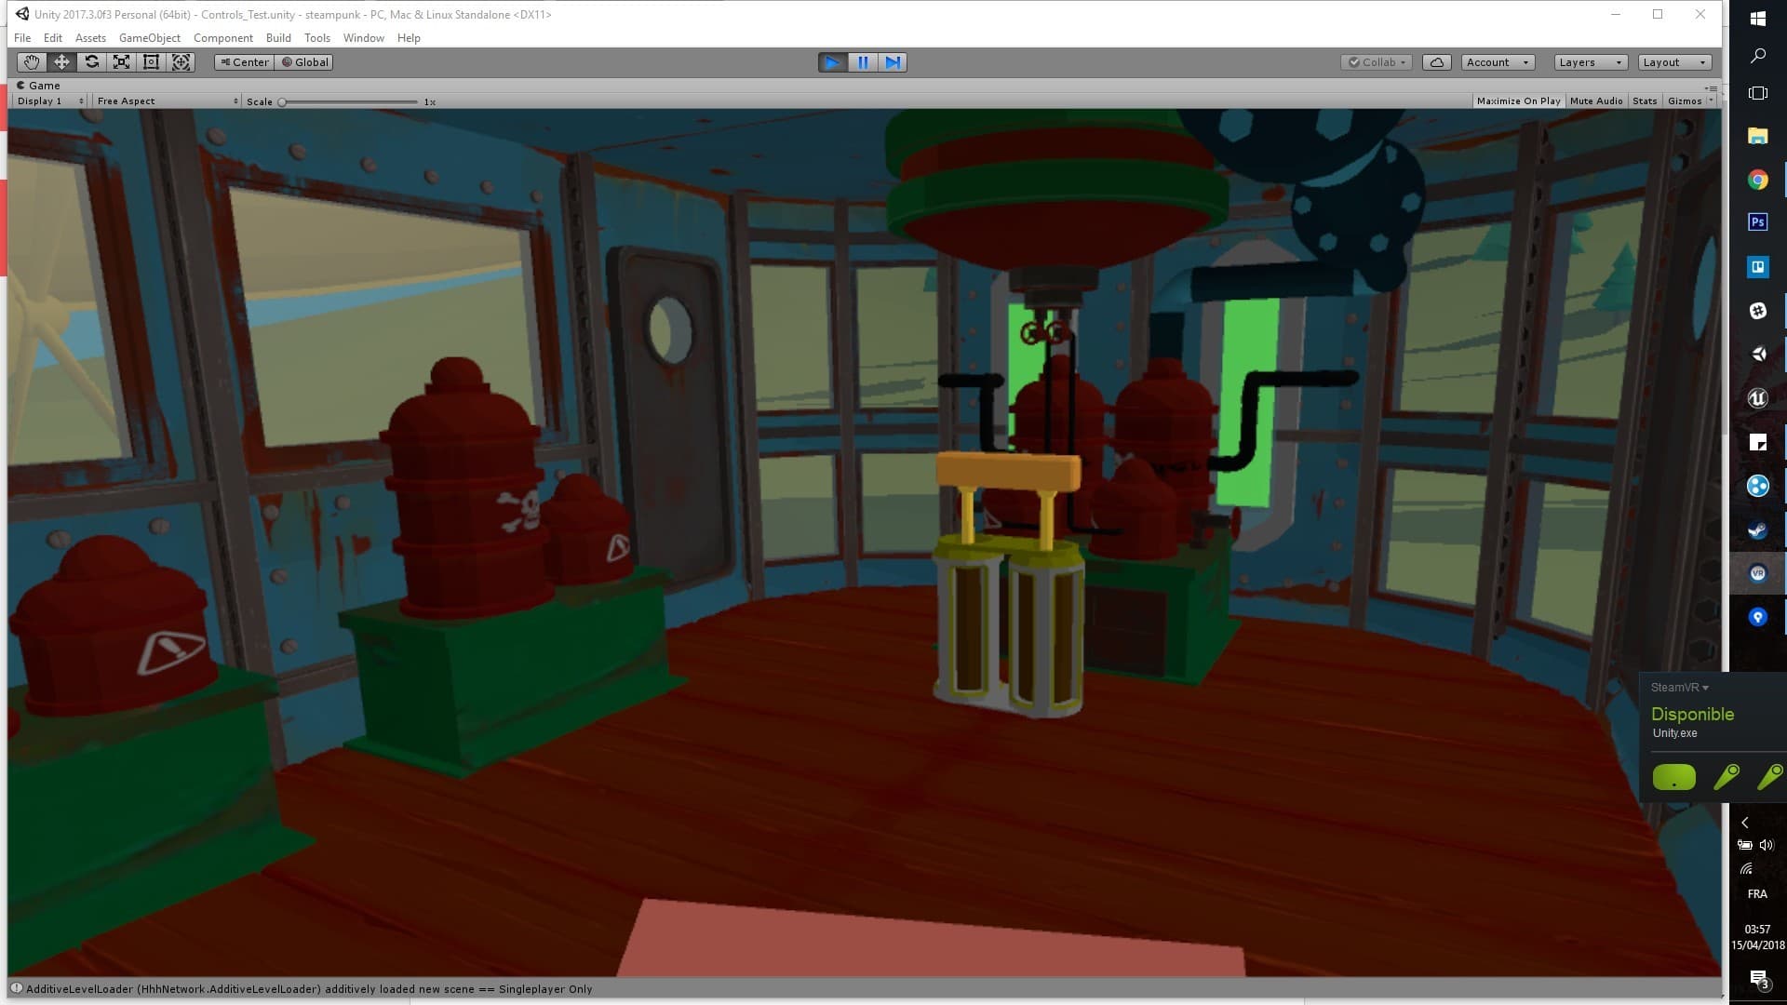Toggle pivot mode Center button

tap(244, 62)
